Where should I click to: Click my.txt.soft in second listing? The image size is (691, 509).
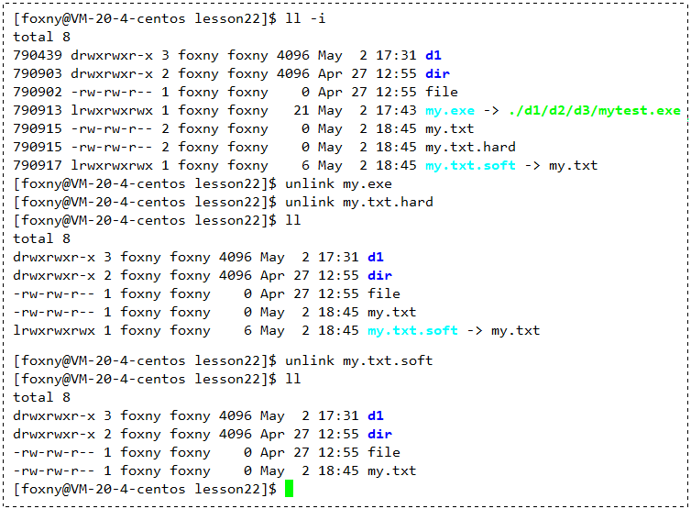click(x=412, y=331)
